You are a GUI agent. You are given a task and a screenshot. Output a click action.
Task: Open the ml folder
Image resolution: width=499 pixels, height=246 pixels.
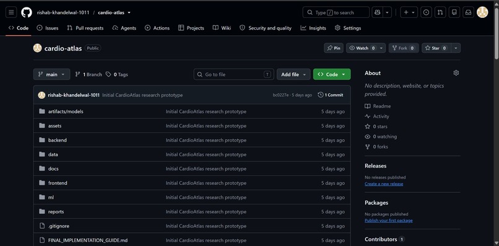[51, 197]
